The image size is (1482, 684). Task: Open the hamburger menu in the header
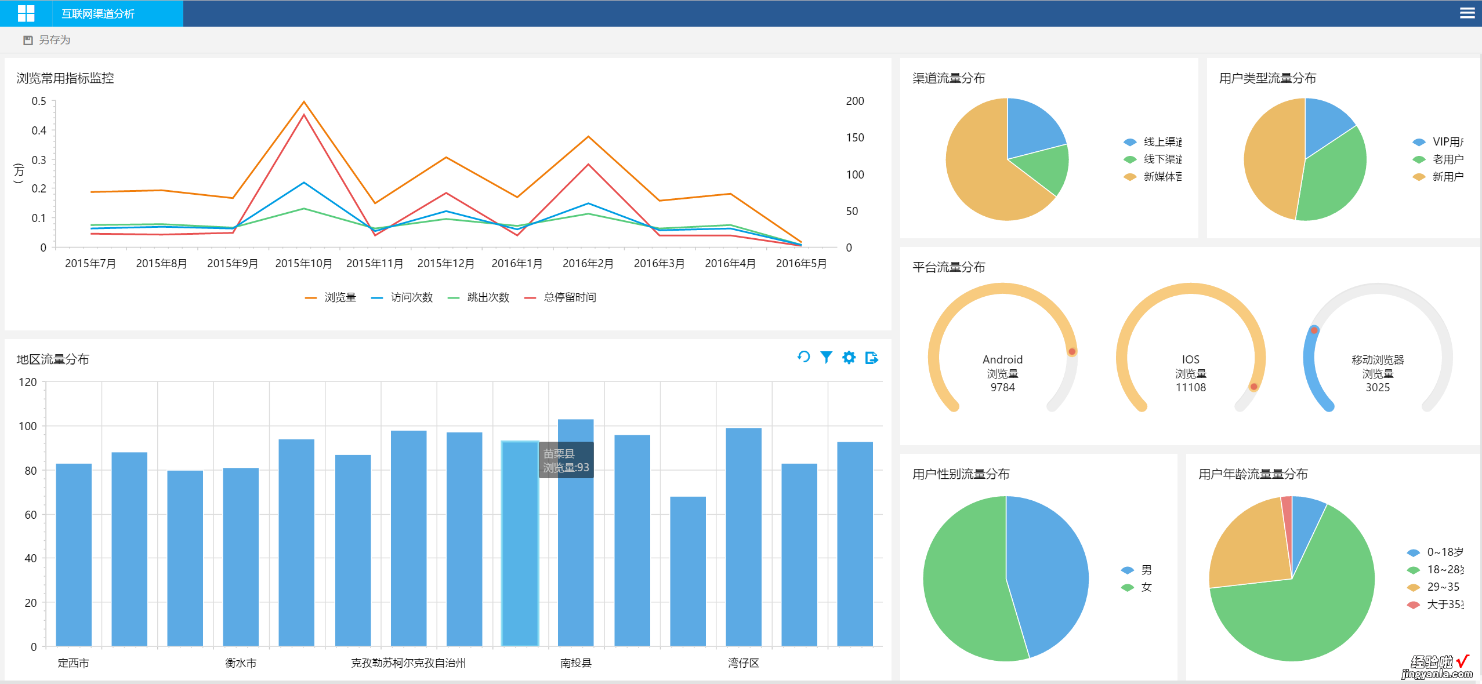click(x=1467, y=13)
